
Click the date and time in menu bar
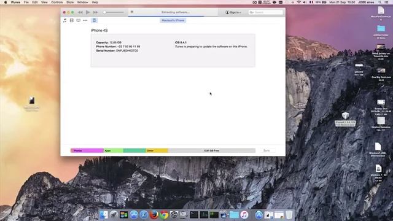(x=342, y=2)
